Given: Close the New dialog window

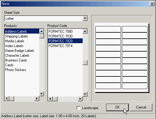Looking at the screenshot, I should tap(152, 4).
